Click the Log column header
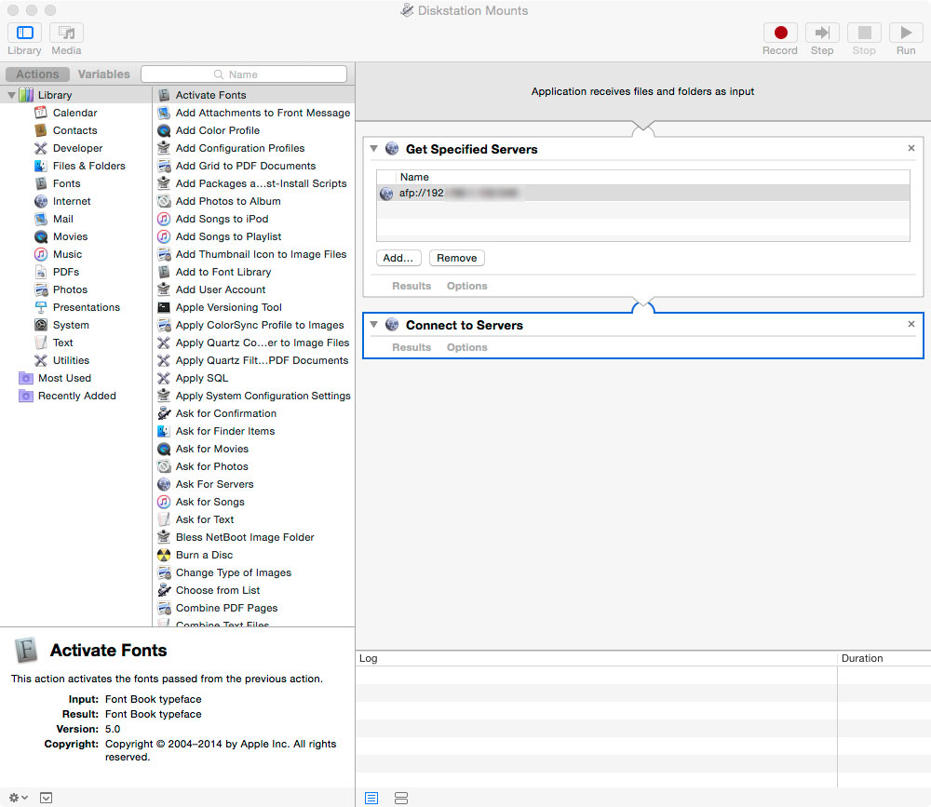The height and width of the screenshot is (807, 931). coord(596,658)
